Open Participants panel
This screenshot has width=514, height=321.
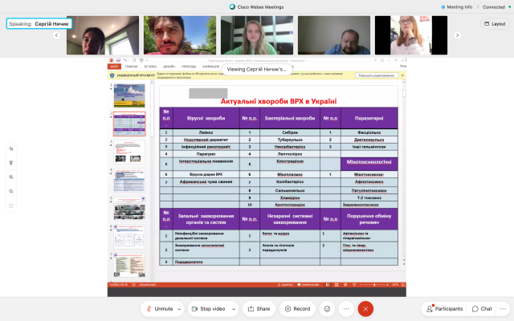tap(444, 309)
